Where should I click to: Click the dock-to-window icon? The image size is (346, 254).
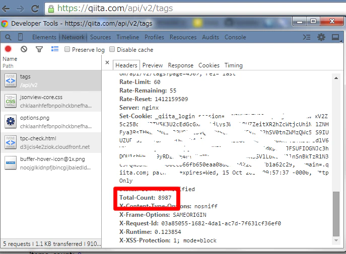[x=335, y=37]
